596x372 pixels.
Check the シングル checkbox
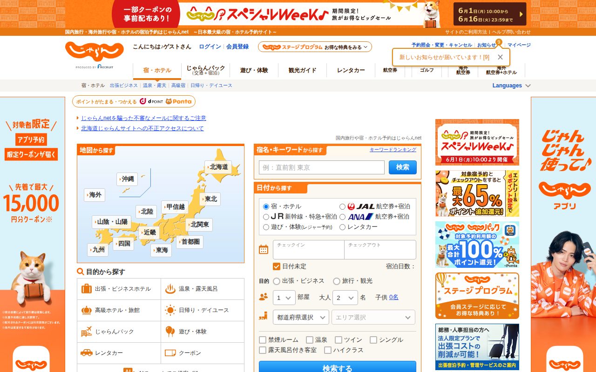373,340
